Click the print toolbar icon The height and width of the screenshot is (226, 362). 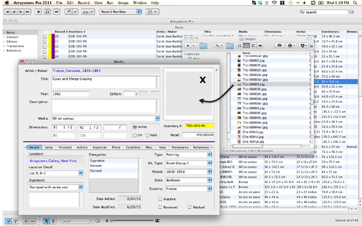pyautogui.click(x=85, y=12)
